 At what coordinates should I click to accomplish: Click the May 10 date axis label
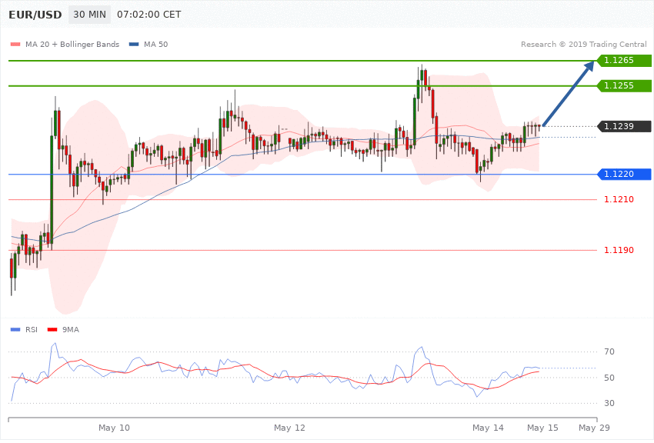[114, 428]
